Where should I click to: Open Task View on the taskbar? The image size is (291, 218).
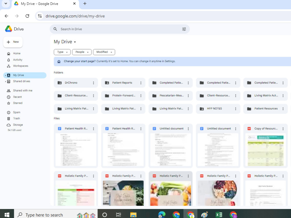pos(118,215)
